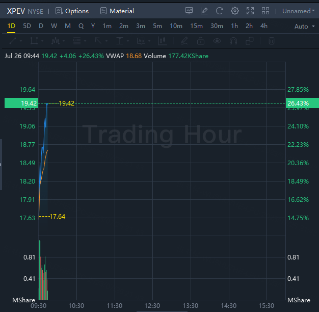This screenshot has width=319, height=312.
Task: Click the 26.43% change tag on right axis
Action: [x=302, y=103]
